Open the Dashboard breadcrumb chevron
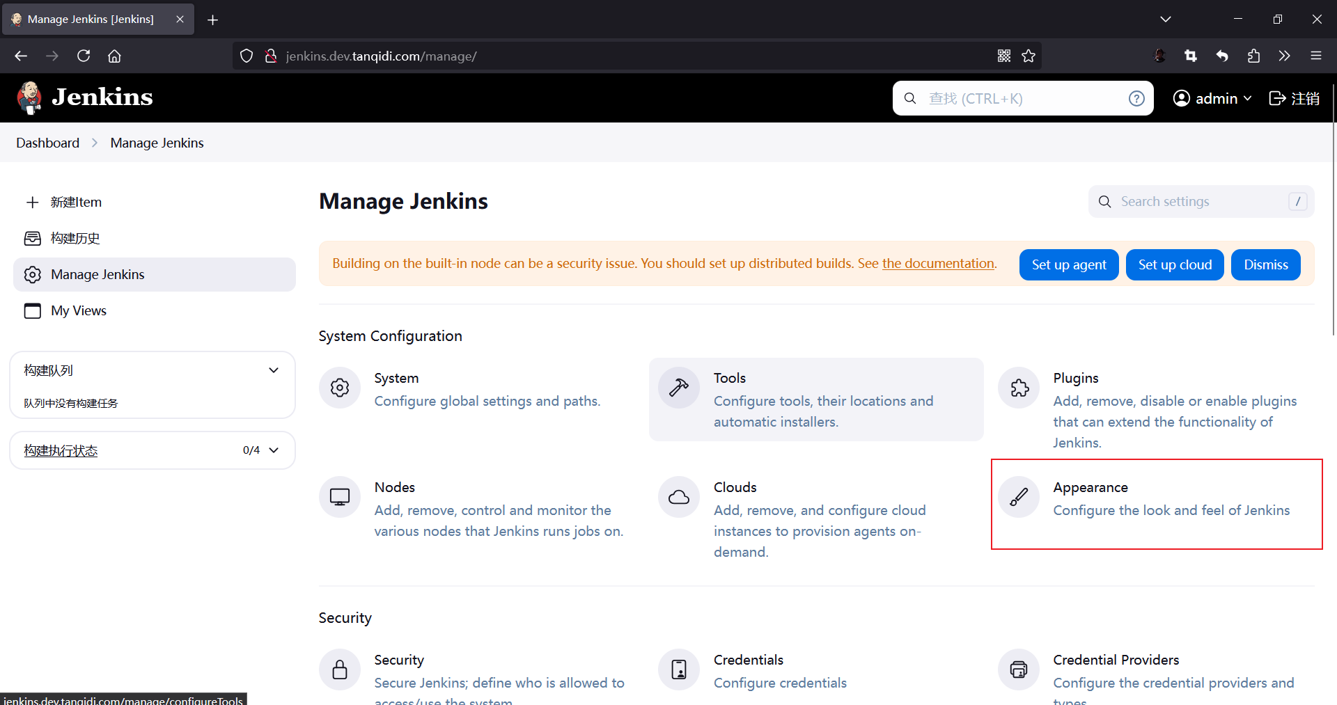 pyautogui.click(x=95, y=143)
